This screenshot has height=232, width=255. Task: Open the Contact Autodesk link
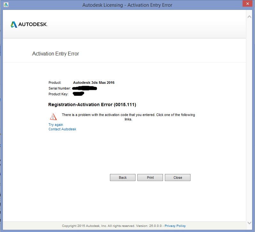point(62,129)
